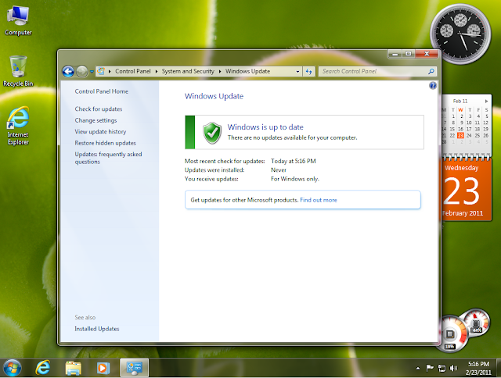Click the Control Panel taskbar button
The image size is (501, 378).
point(134,368)
